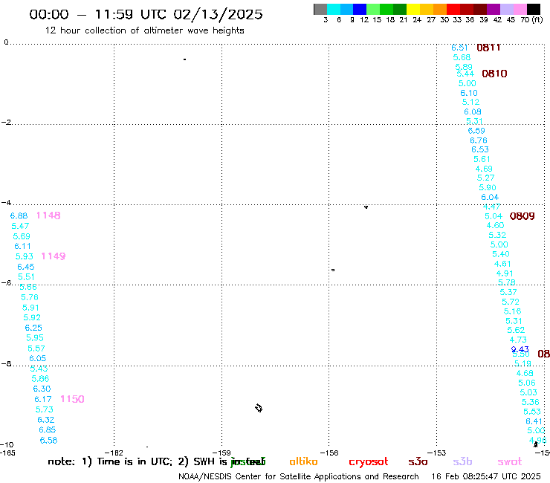Click the pink 1149 timestamp label
The width and height of the screenshot is (550, 483).
pyautogui.click(x=54, y=256)
